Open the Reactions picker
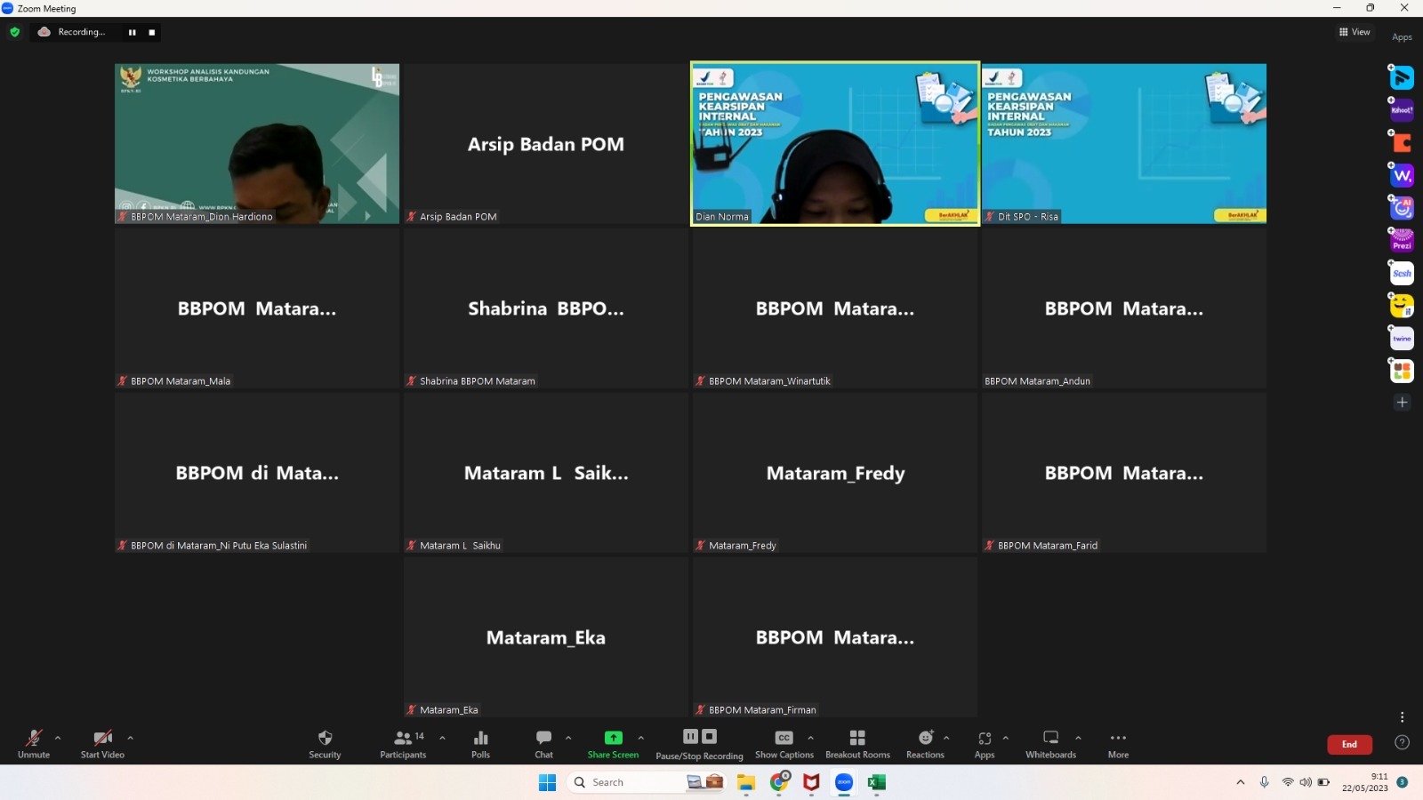The image size is (1423, 800). (925, 743)
